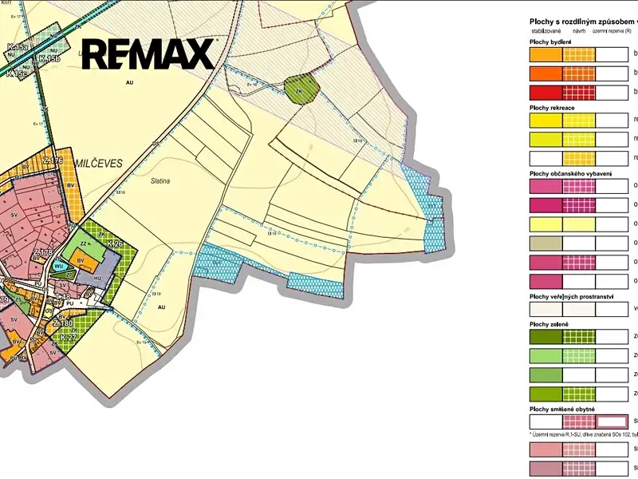The width and height of the screenshot is (638, 479).
Task: Click the Z.176 zone label
Action: click(x=53, y=161)
